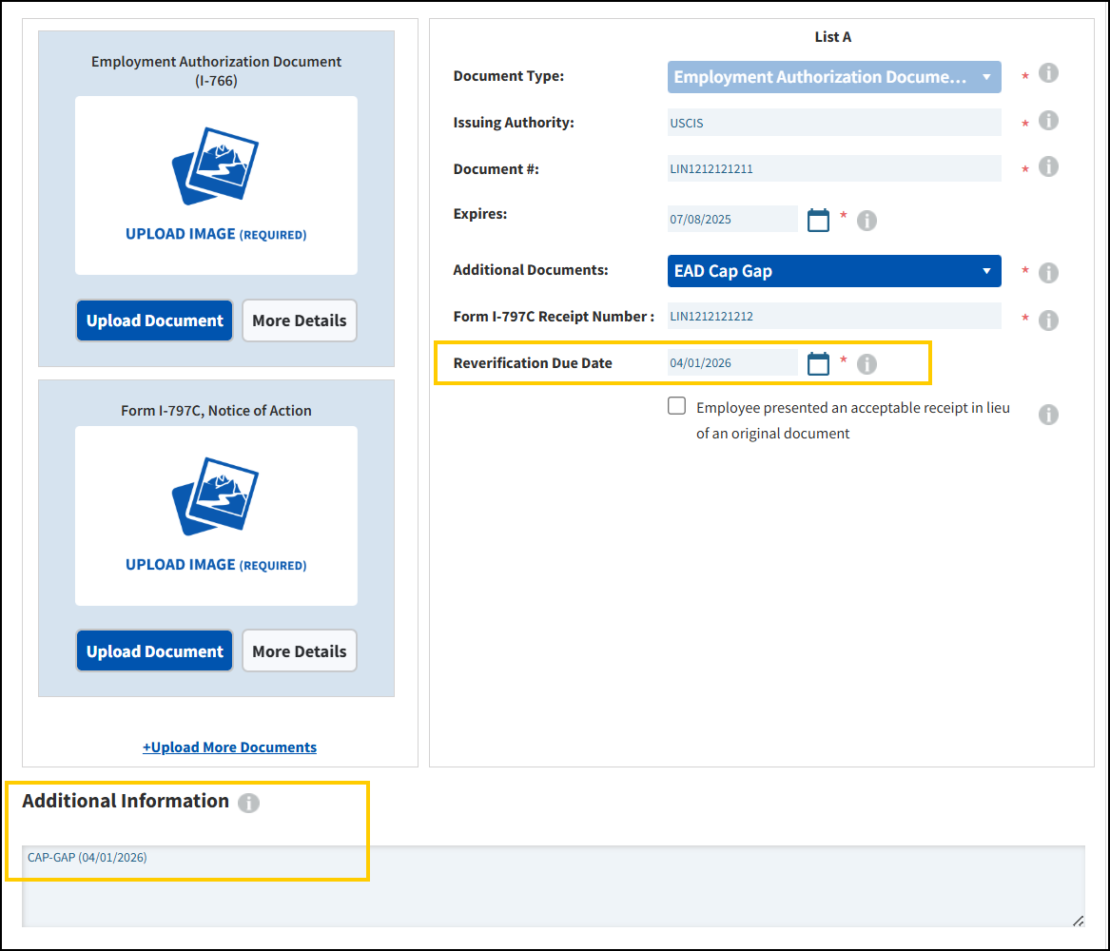Check the acceptable receipt in lieu checkbox
This screenshot has width=1110, height=951.
[676, 407]
